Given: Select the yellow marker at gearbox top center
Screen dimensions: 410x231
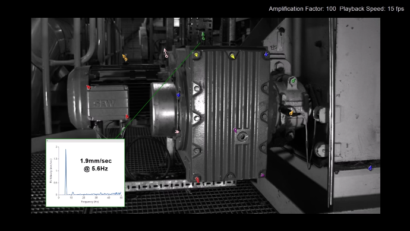Looking at the screenshot, I should 232,56.
